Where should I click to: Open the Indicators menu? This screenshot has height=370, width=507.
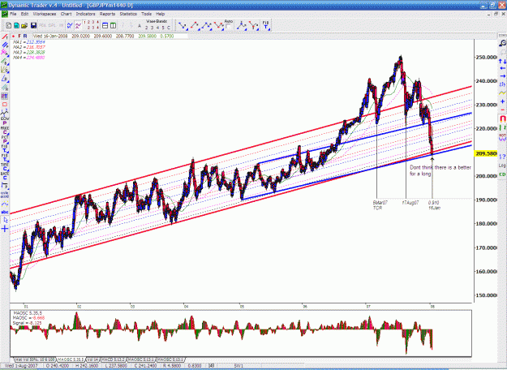click(x=85, y=14)
